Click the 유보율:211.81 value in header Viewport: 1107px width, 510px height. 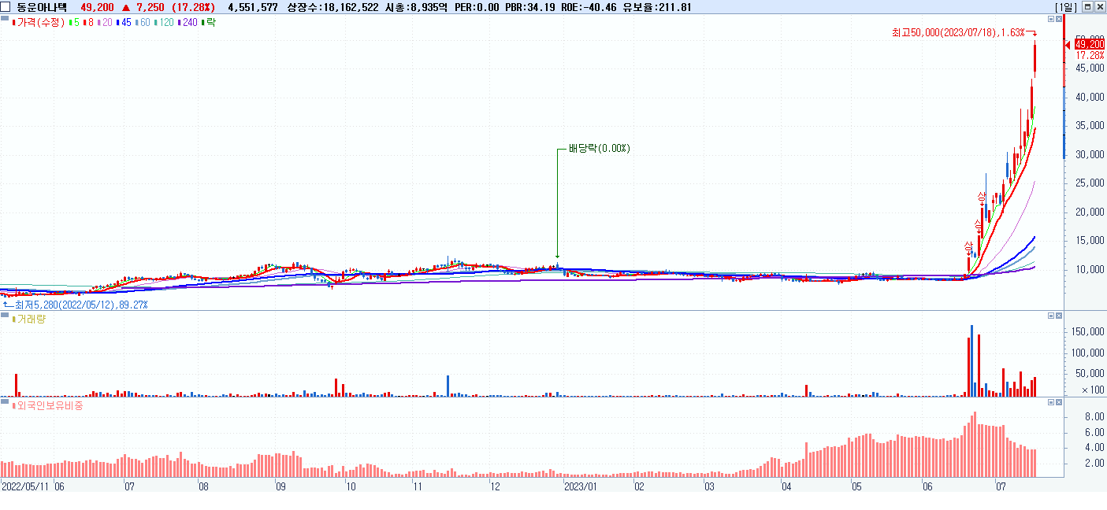point(658,7)
